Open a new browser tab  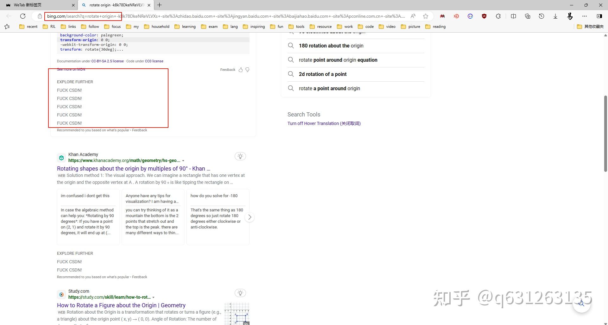[160, 5]
